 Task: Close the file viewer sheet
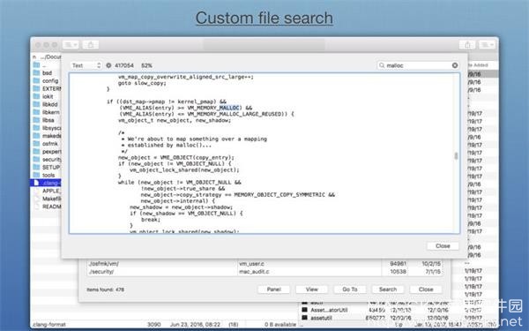pos(443,246)
